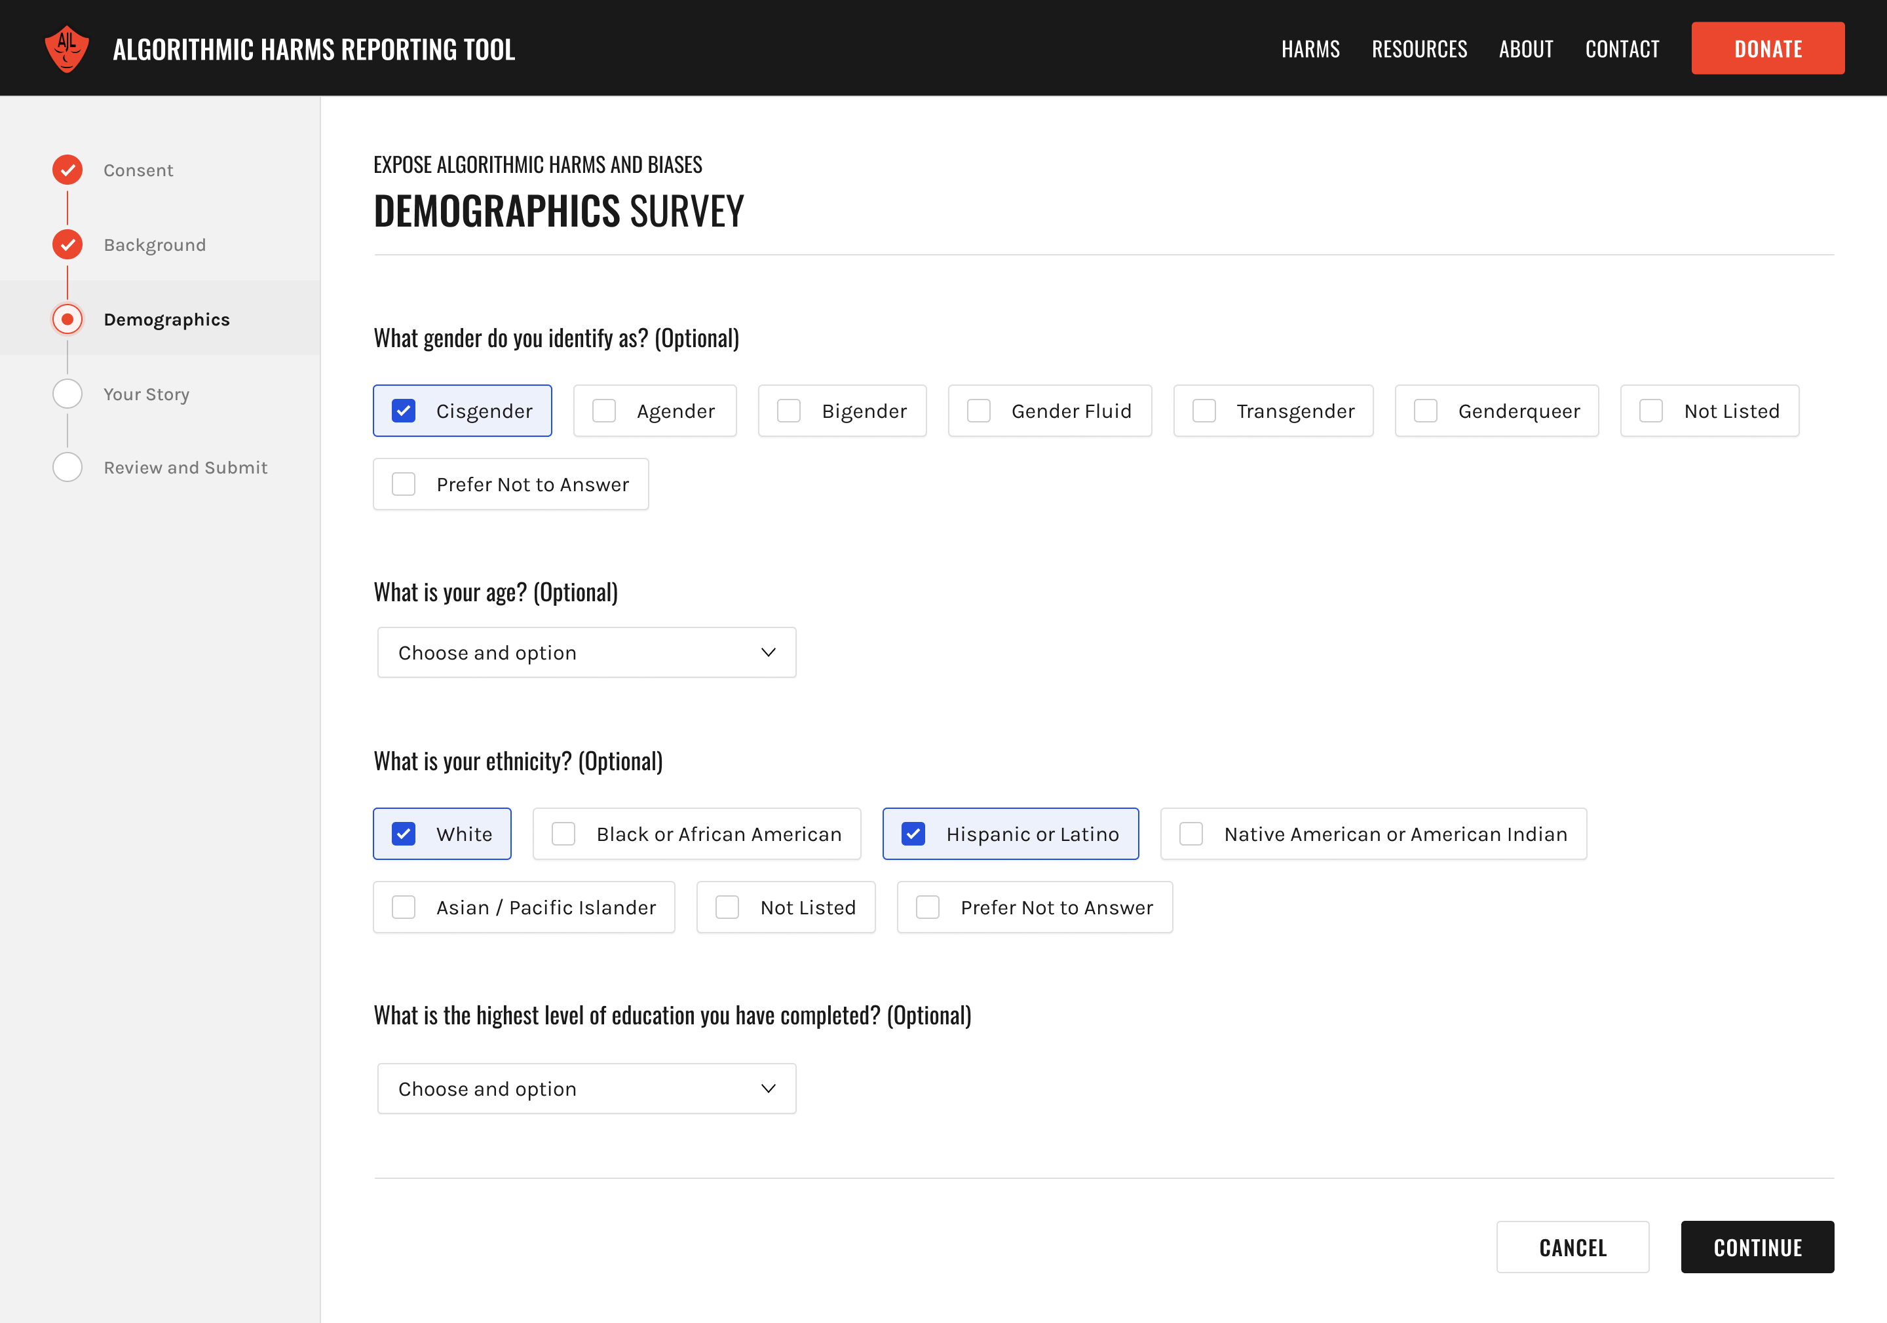This screenshot has height=1323, width=1887.
Task: Select Asian / Pacific Islander checkbox
Action: click(404, 908)
